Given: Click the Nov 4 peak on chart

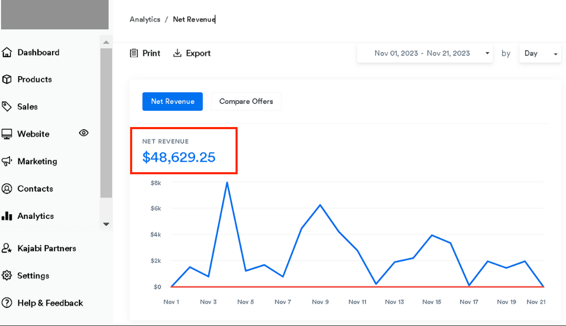Looking at the screenshot, I should coord(227,183).
